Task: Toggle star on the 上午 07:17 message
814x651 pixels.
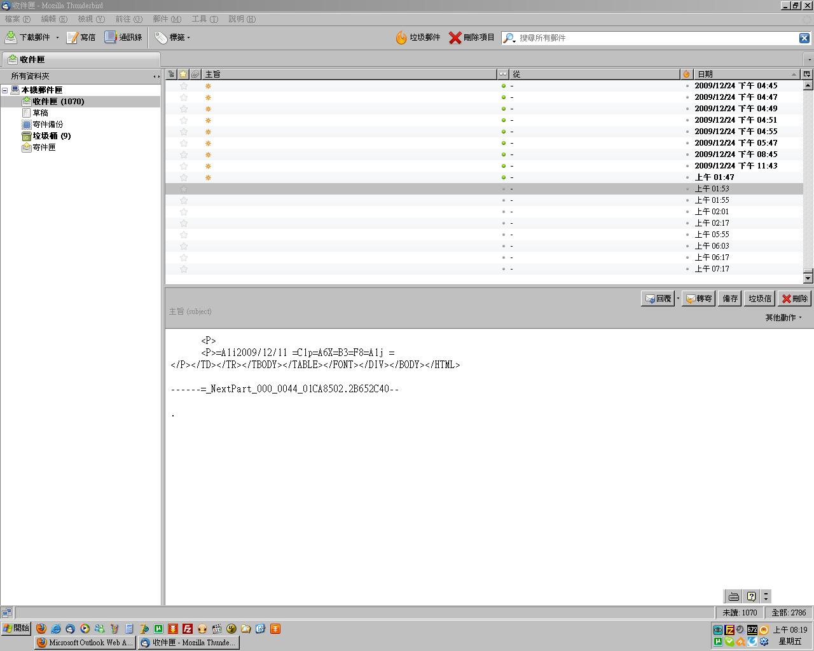Action: click(184, 269)
